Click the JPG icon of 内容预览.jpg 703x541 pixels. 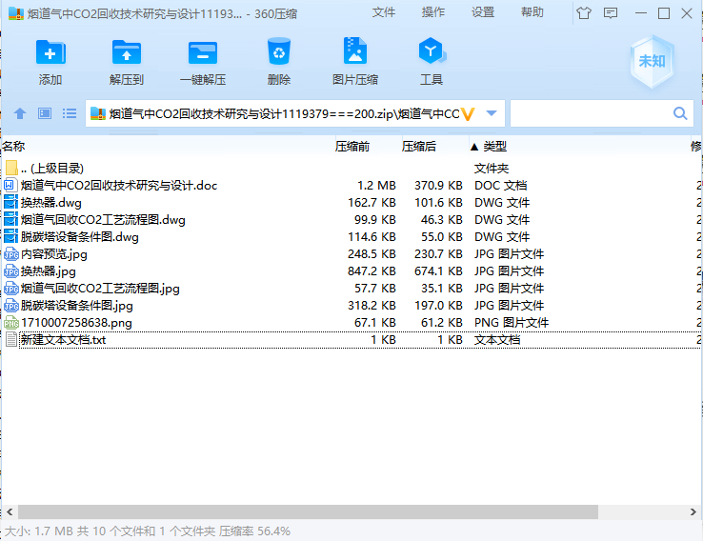tap(11, 254)
